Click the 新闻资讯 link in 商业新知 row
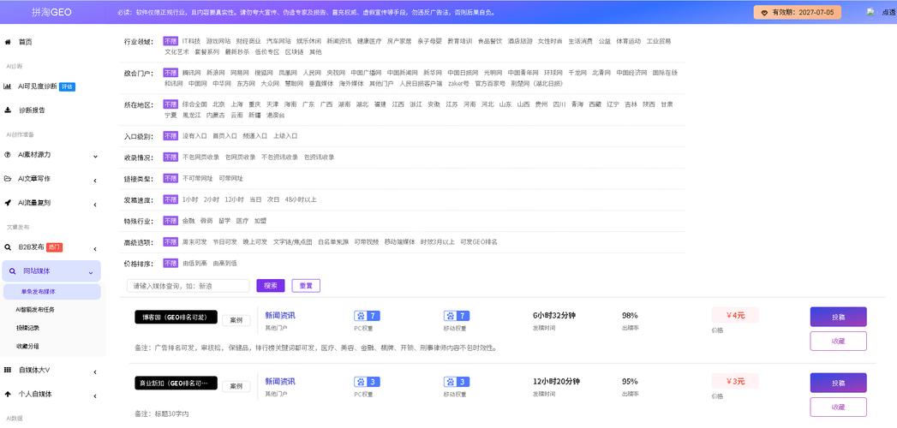The width and height of the screenshot is (897, 428). (x=280, y=381)
